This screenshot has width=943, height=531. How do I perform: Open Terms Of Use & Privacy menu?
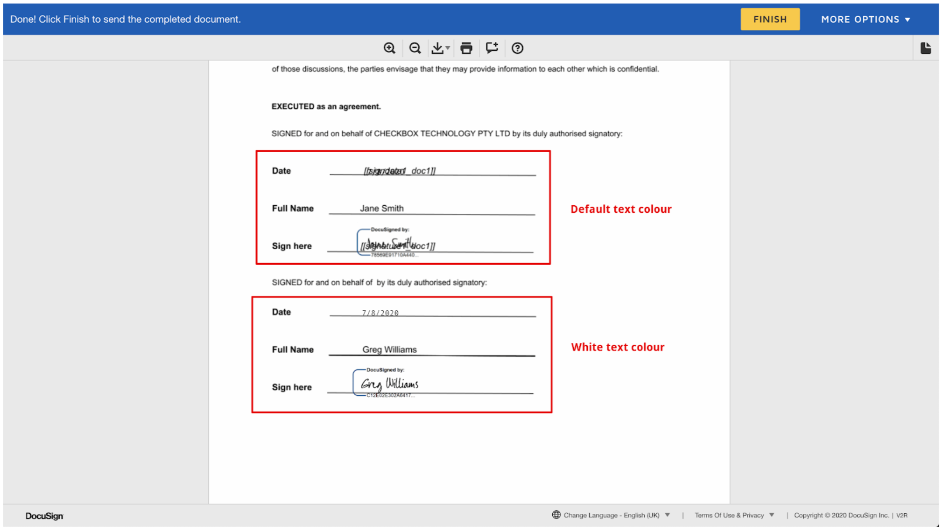tap(734, 515)
